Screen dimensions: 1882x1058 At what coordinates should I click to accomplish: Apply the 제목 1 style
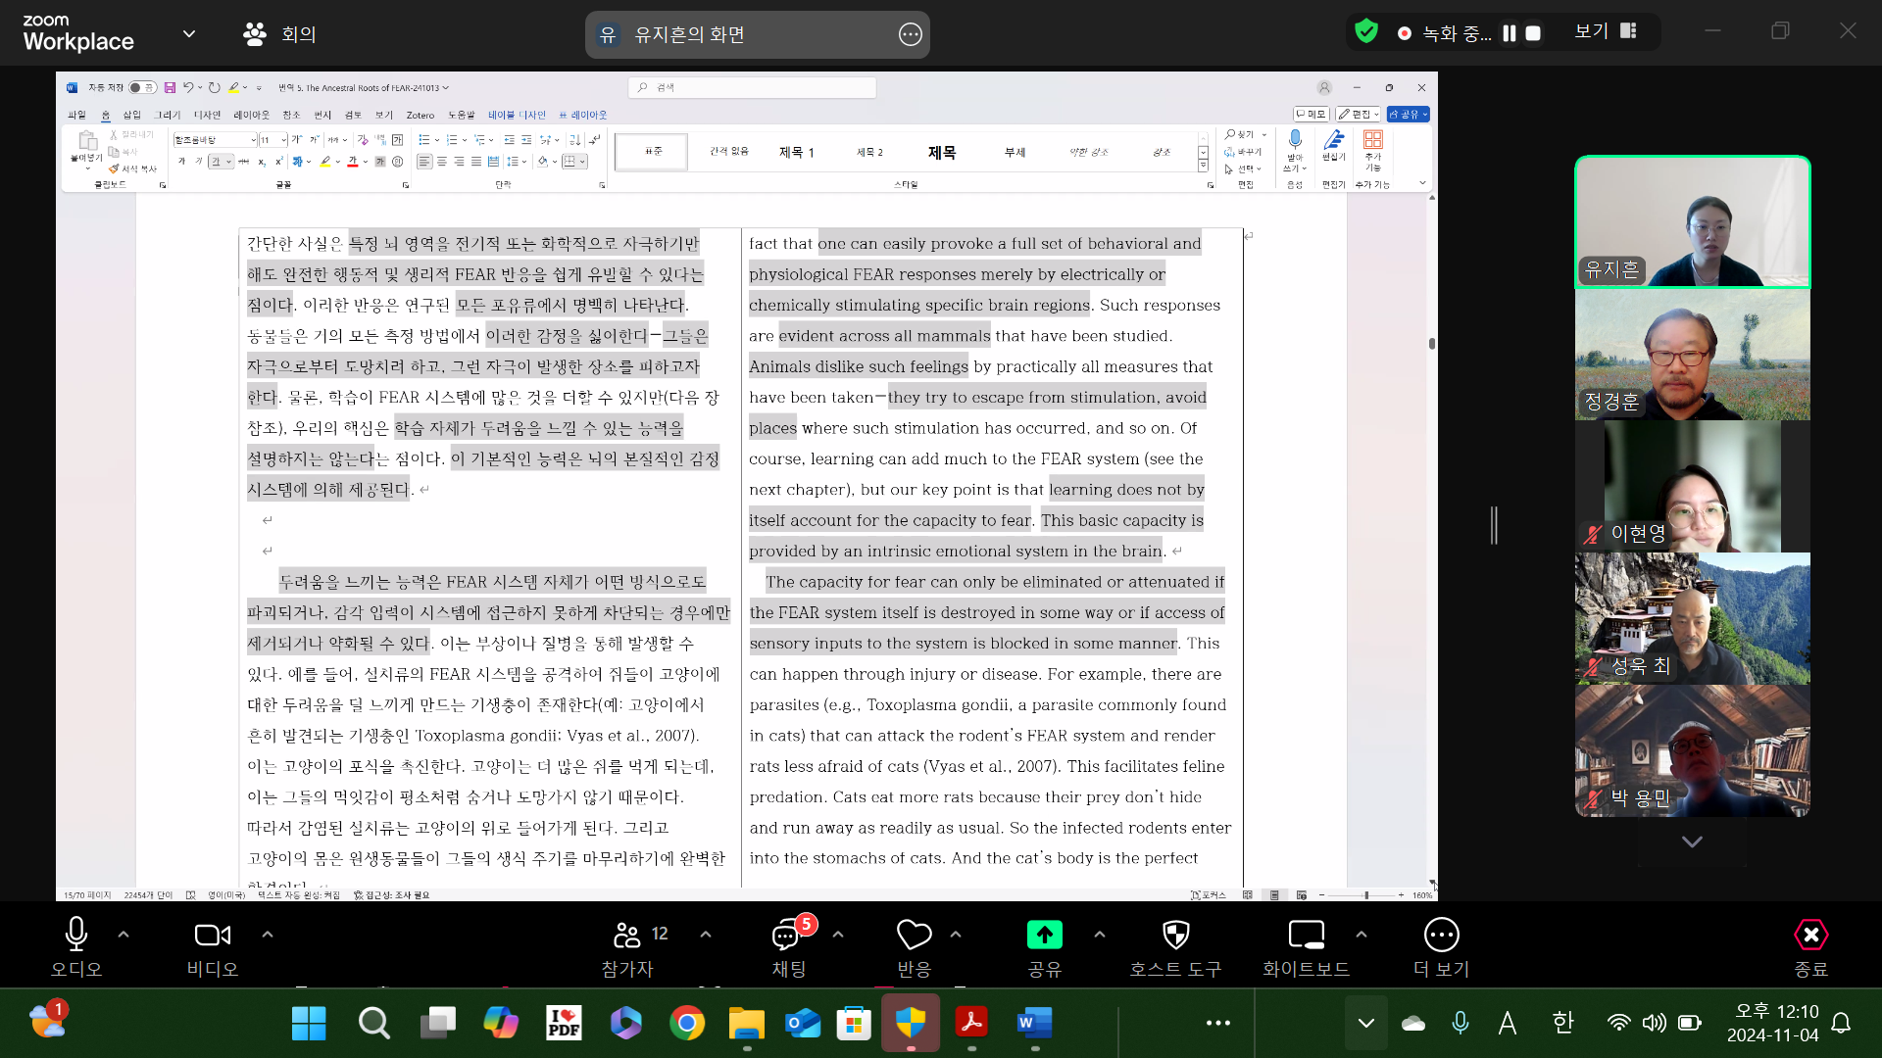pyautogui.click(x=796, y=152)
